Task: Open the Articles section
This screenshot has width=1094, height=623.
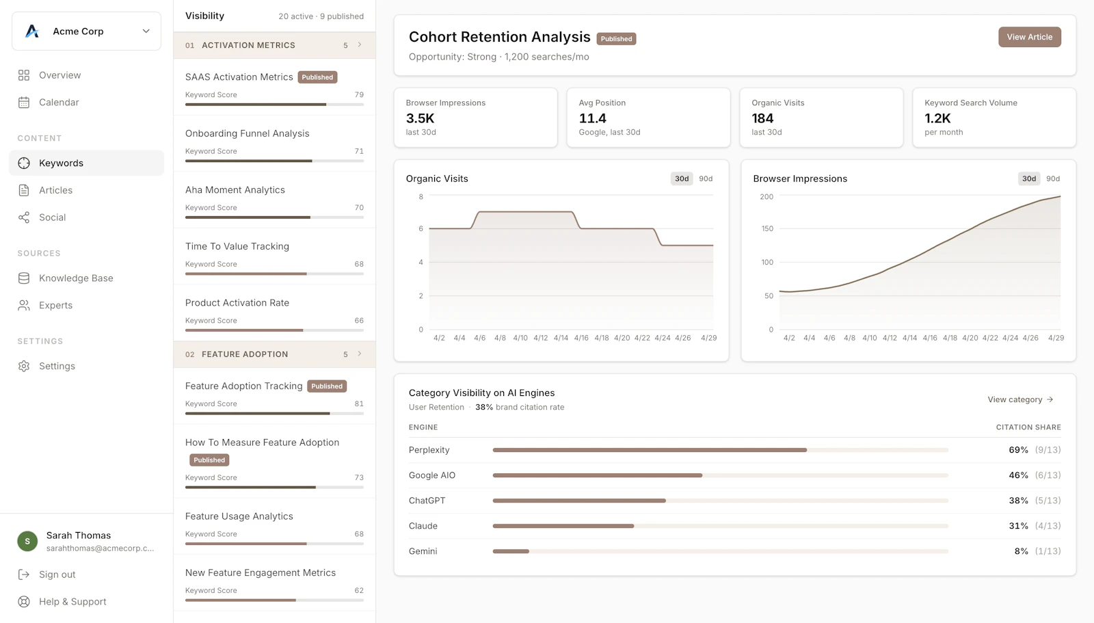Action: [86, 190]
